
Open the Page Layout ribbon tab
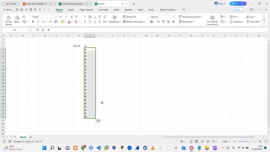click(86, 10)
